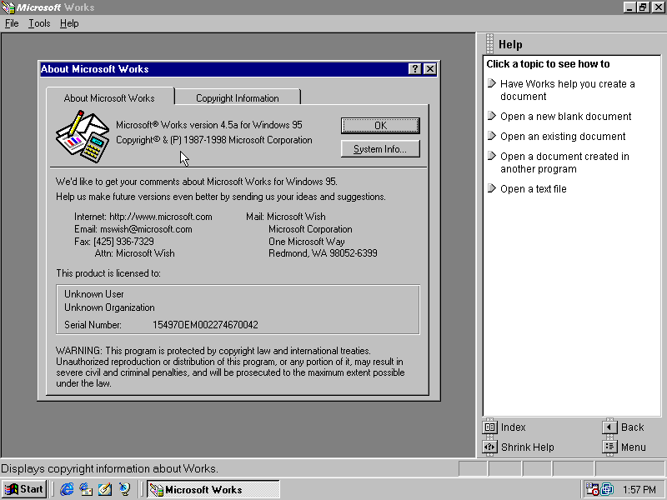Select the About Microsoft Works tab
The image size is (667, 500).
coord(109,97)
